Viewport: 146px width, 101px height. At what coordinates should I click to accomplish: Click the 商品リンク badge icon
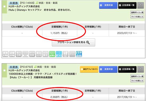click(x=39, y=54)
